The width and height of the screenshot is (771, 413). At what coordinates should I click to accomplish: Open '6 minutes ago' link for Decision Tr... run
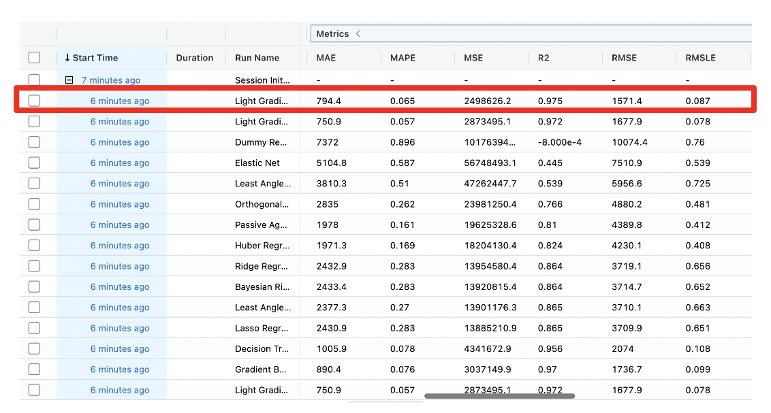click(x=119, y=348)
